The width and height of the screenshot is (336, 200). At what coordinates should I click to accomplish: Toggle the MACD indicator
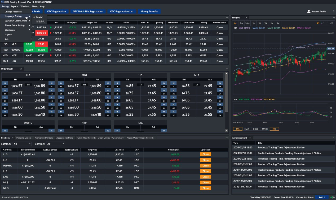tap(265, 129)
